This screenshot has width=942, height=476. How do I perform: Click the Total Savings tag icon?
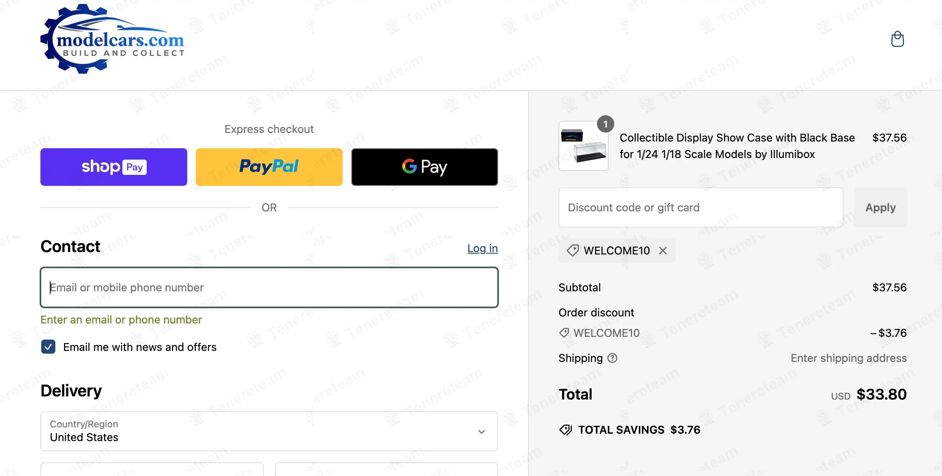(x=566, y=430)
